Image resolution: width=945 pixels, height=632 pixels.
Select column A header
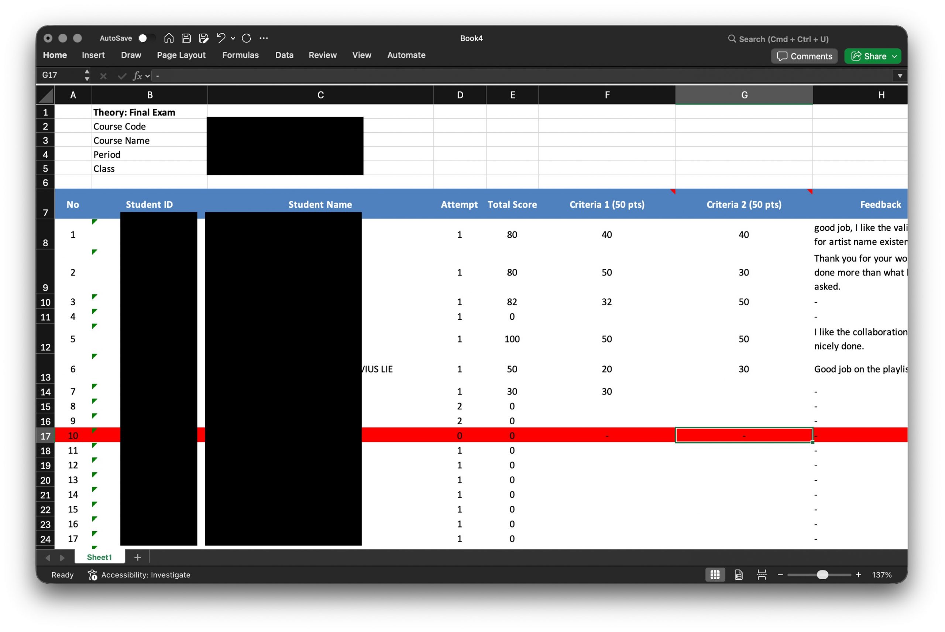pyautogui.click(x=73, y=95)
